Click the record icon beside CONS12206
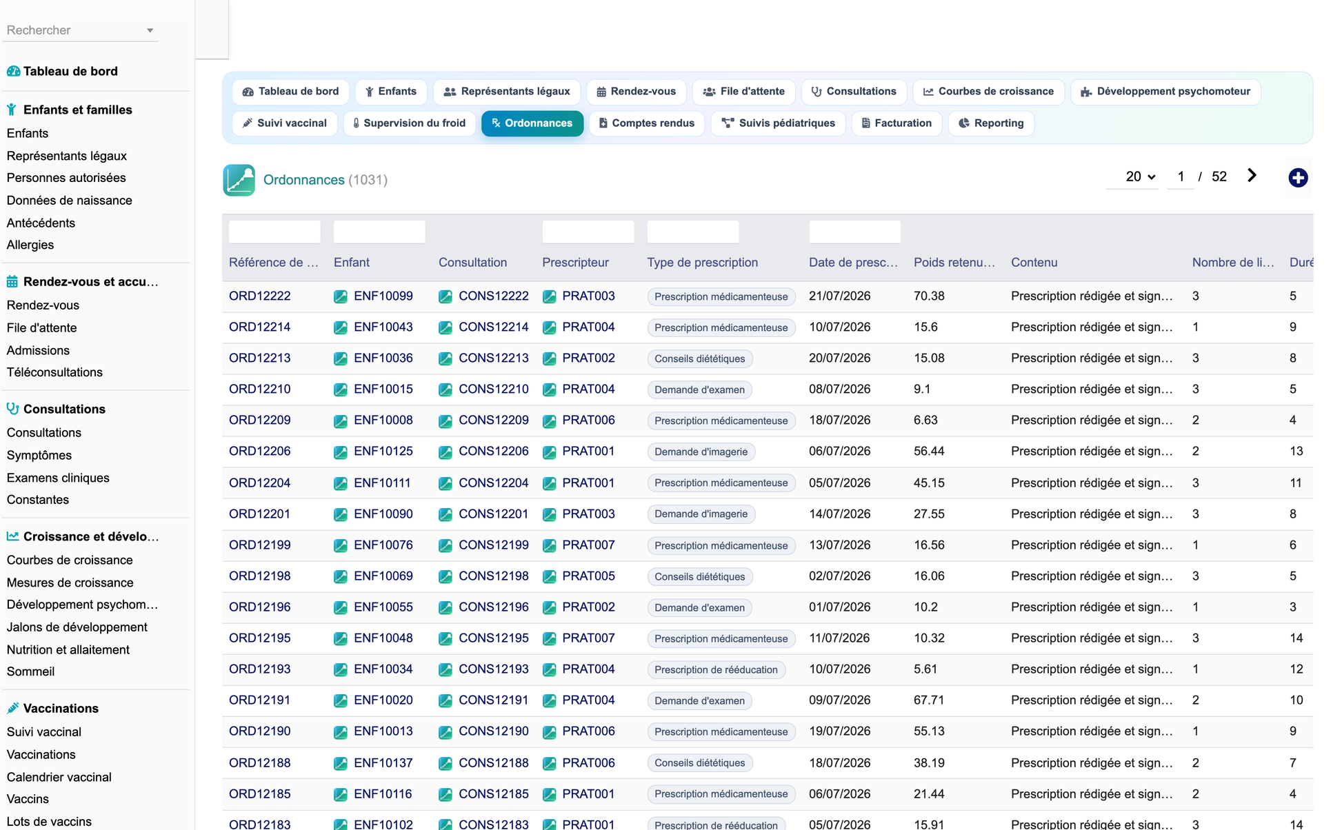Image resolution: width=1342 pixels, height=830 pixels. pyautogui.click(x=445, y=452)
